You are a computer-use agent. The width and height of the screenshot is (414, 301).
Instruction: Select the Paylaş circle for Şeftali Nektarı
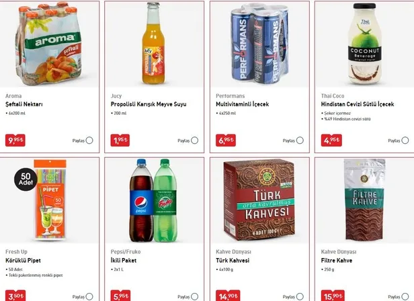tap(89, 141)
